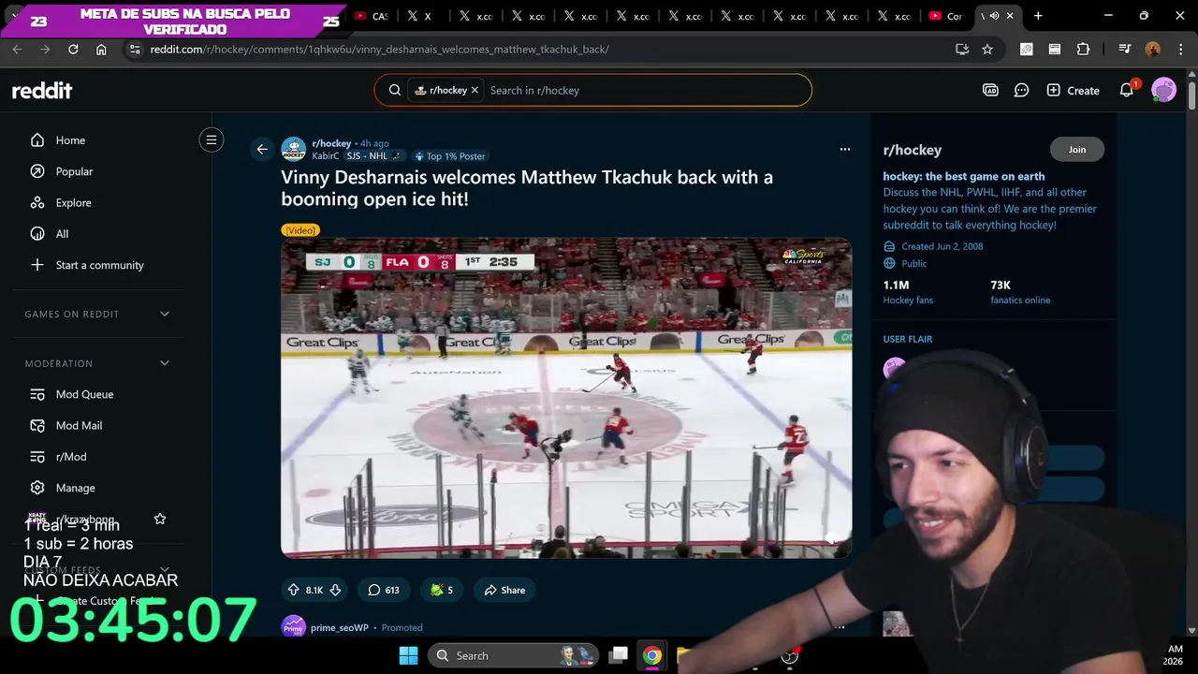Image resolution: width=1198 pixels, height=674 pixels.
Task: Focus the Search in r/hockey field
Action: 646,90
